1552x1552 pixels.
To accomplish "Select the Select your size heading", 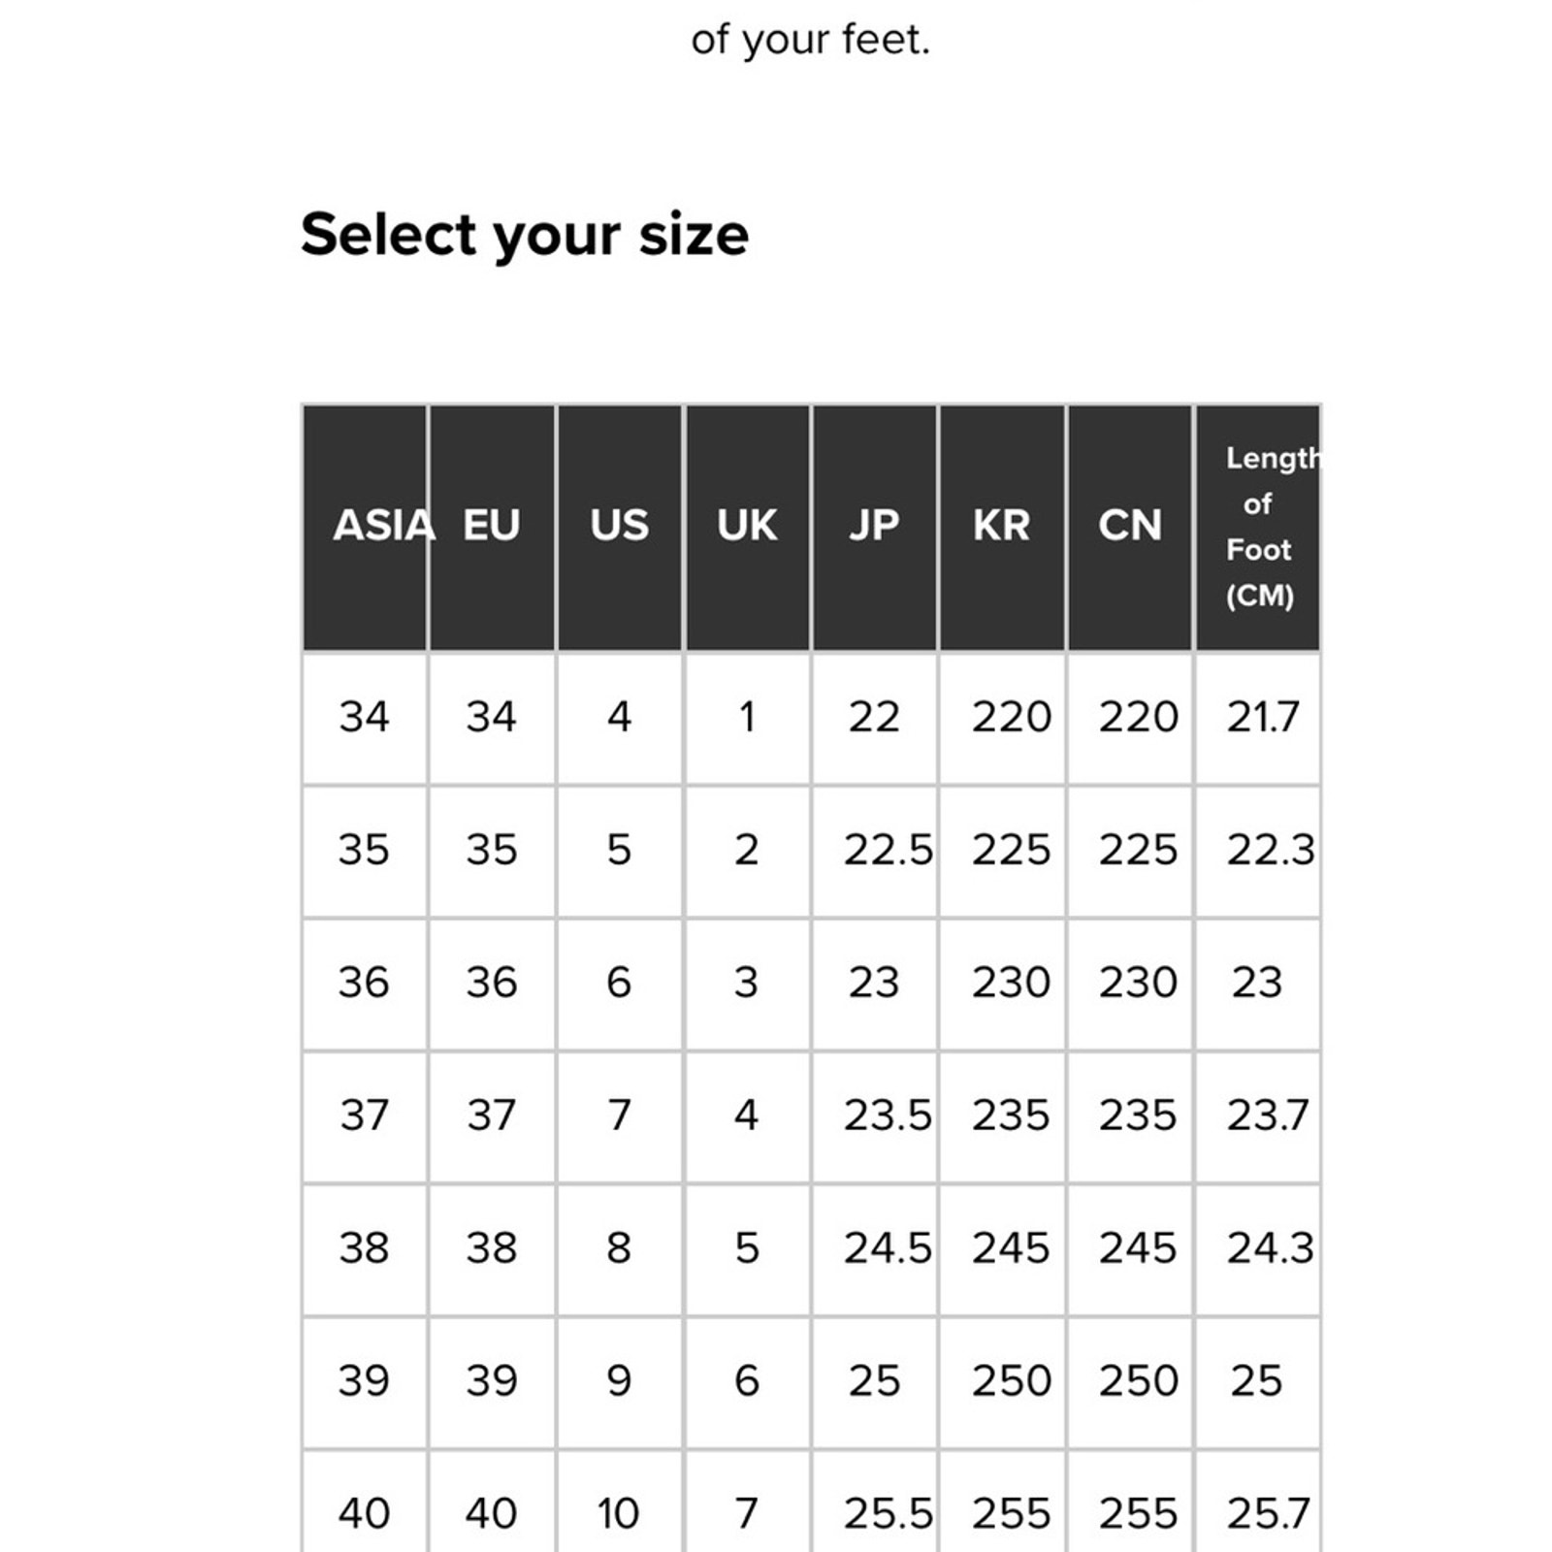I will point(525,235).
